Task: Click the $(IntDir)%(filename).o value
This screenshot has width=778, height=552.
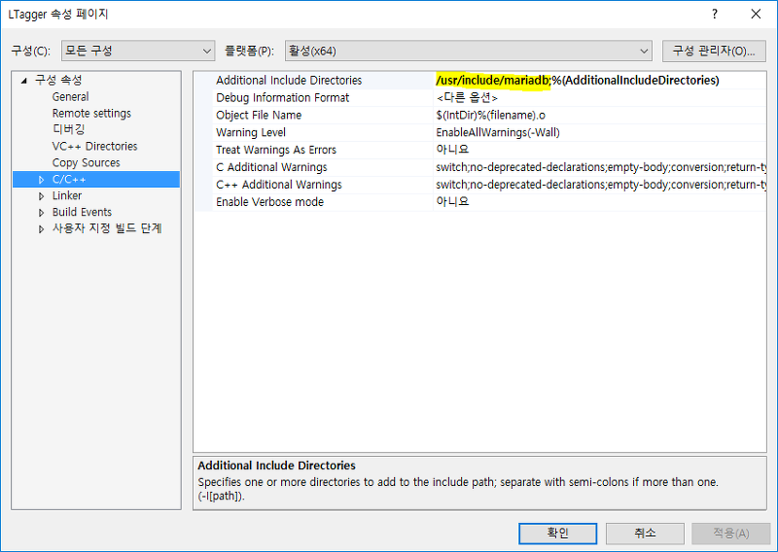Action: [x=599, y=115]
